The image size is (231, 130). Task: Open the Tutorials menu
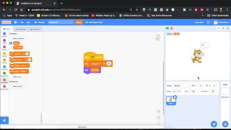pos(39,22)
